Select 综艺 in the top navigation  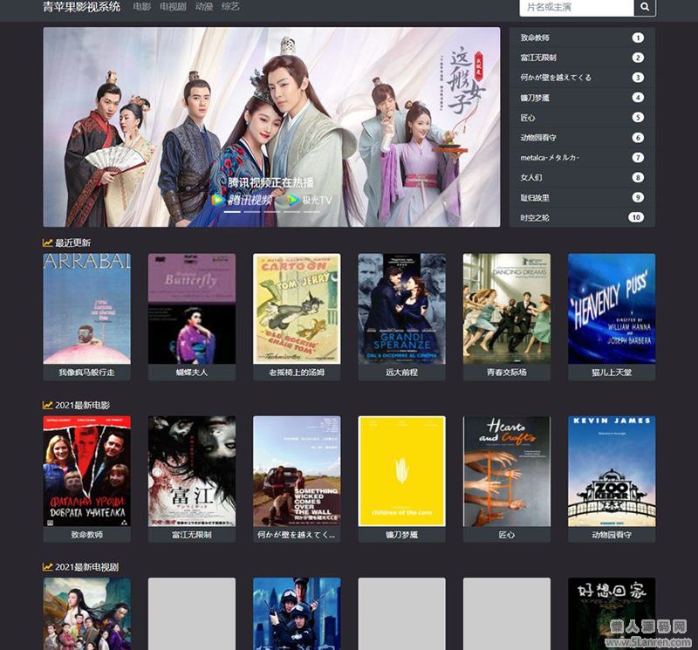click(230, 7)
